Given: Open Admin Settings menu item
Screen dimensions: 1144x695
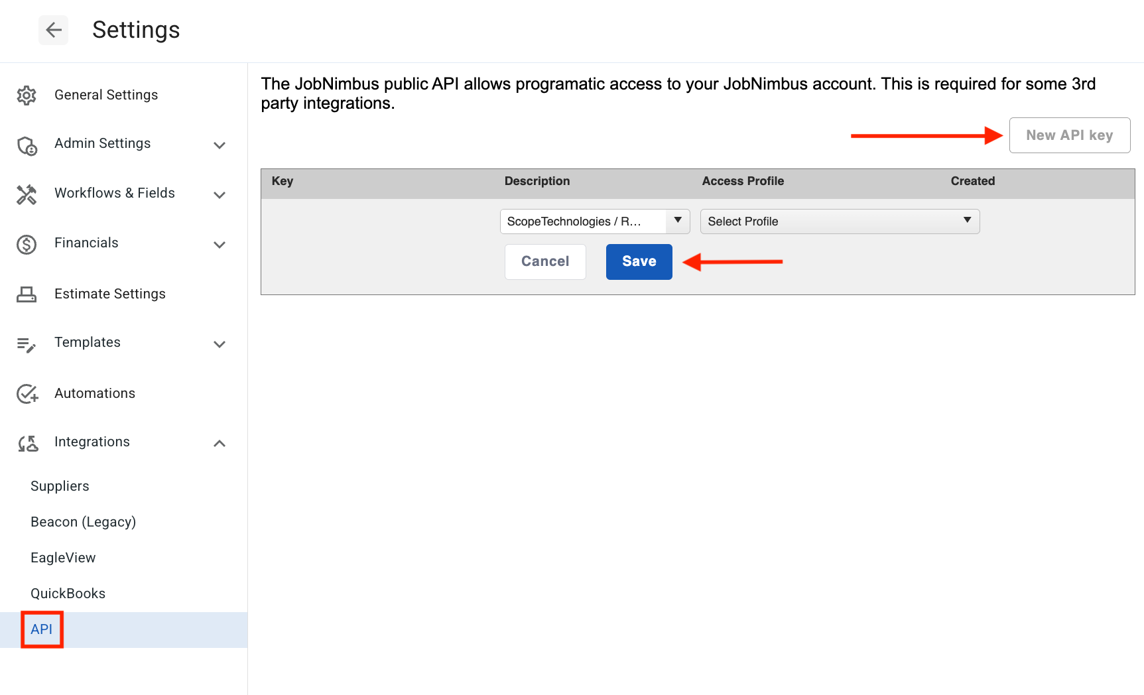Looking at the screenshot, I should (103, 143).
